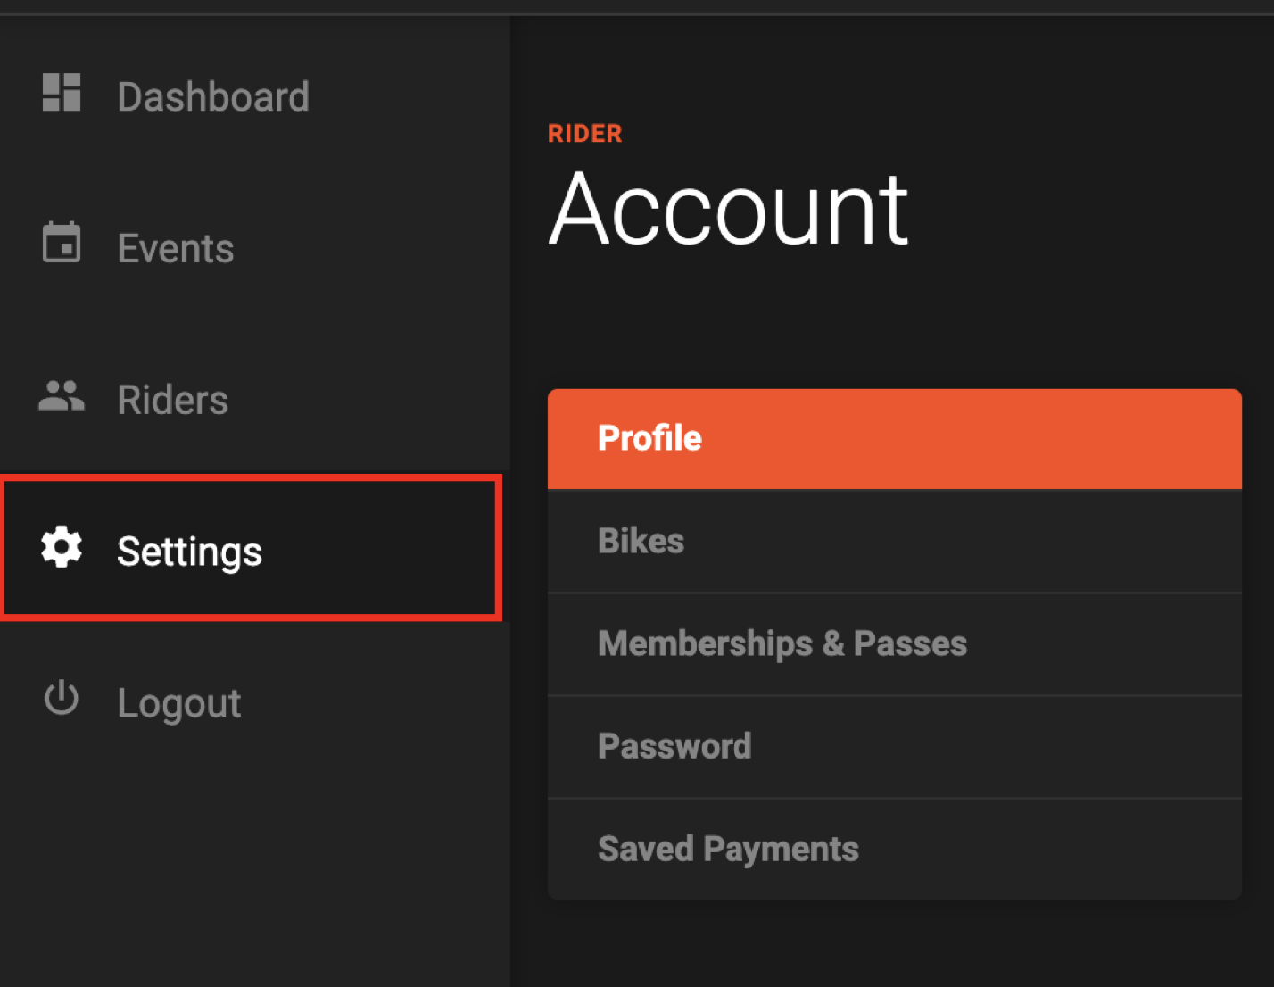Open the Riders text label in sidebar

pyautogui.click(x=173, y=400)
